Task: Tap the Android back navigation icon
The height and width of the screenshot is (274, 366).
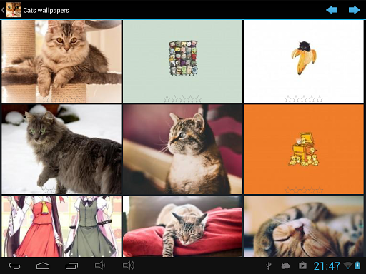Action: (x=14, y=265)
